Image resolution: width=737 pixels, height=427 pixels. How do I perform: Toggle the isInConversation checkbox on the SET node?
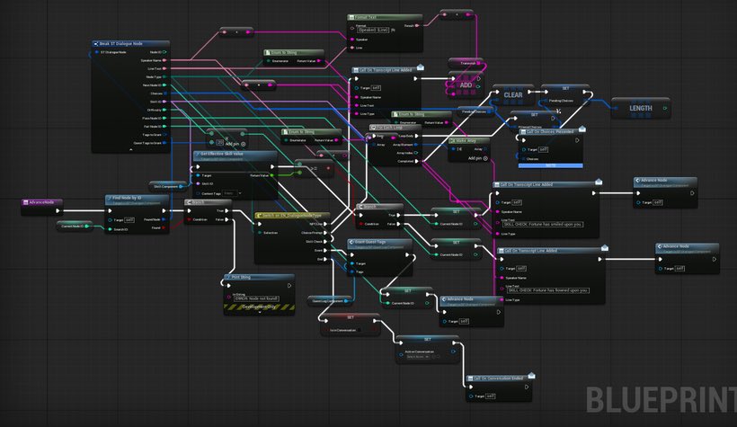pos(360,330)
